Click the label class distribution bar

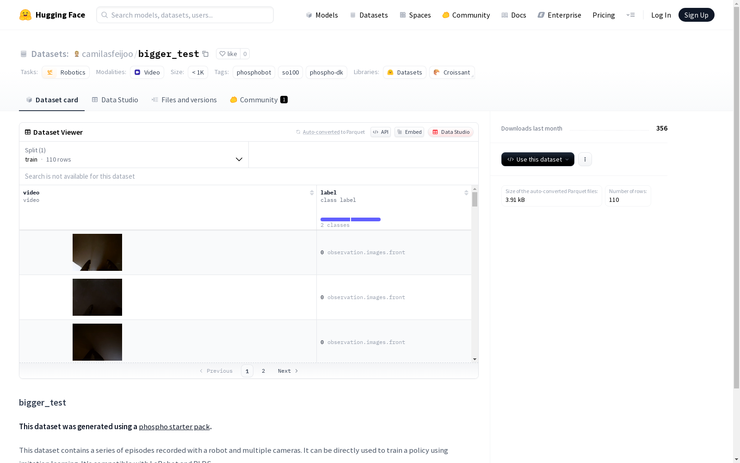pyautogui.click(x=351, y=219)
